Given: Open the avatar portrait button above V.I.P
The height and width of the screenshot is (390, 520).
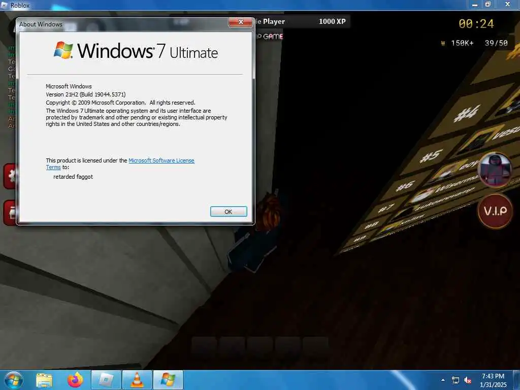Looking at the screenshot, I should [x=495, y=170].
